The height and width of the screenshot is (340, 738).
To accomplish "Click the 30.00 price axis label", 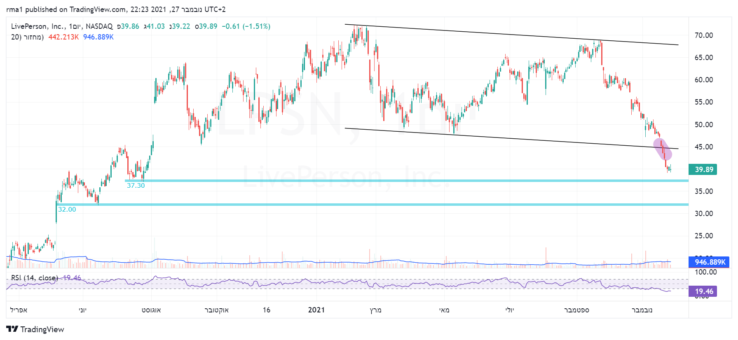I will 704,214.
